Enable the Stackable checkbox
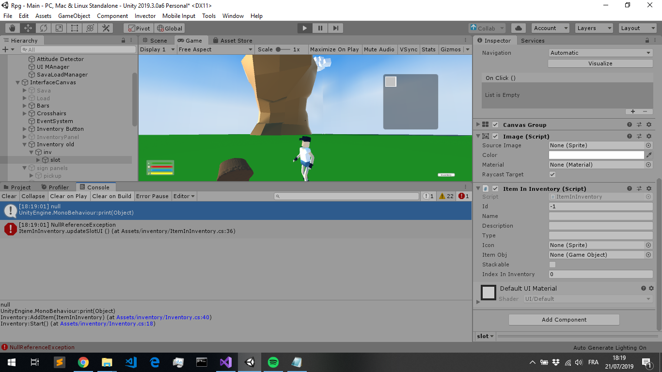Viewport: 662px width, 372px height. pos(553,264)
